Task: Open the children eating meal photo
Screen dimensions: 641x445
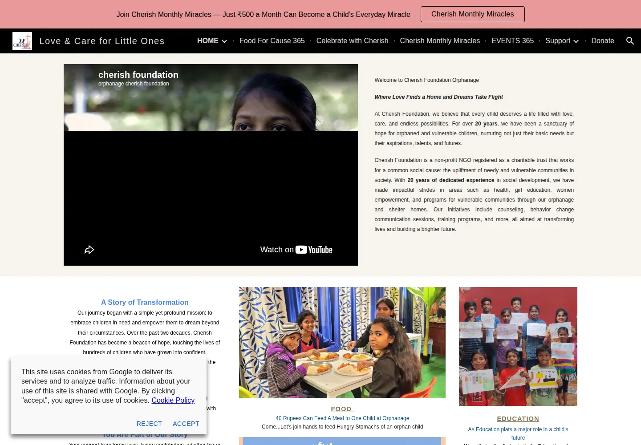Action: pyautogui.click(x=342, y=342)
